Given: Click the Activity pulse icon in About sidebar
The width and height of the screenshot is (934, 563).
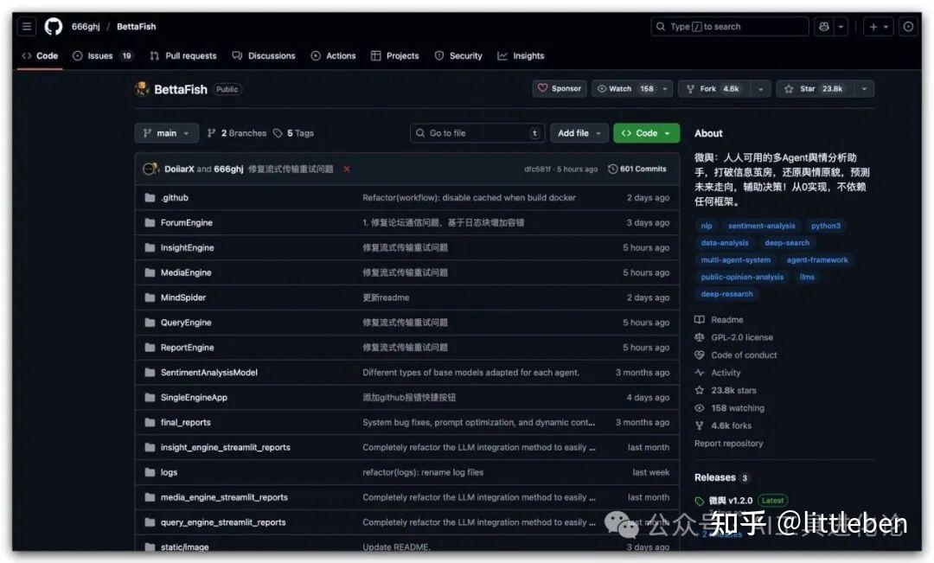Looking at the screenshot, I should point(699,372).
